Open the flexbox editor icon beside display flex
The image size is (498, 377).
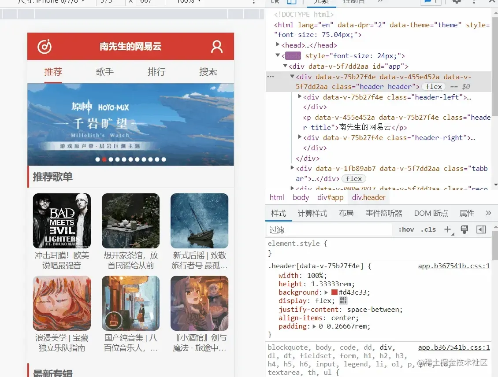click(x=343, y=300)
